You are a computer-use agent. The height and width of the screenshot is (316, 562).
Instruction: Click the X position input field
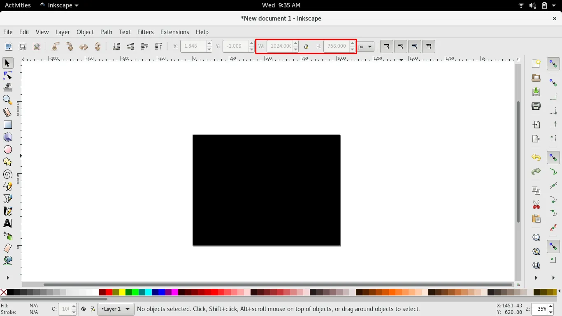pos(193,46)
